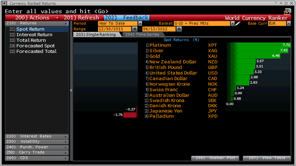Screen dimensions: 296x166
Task: Pop out the window arrow icon
Action: click(281, 3)
